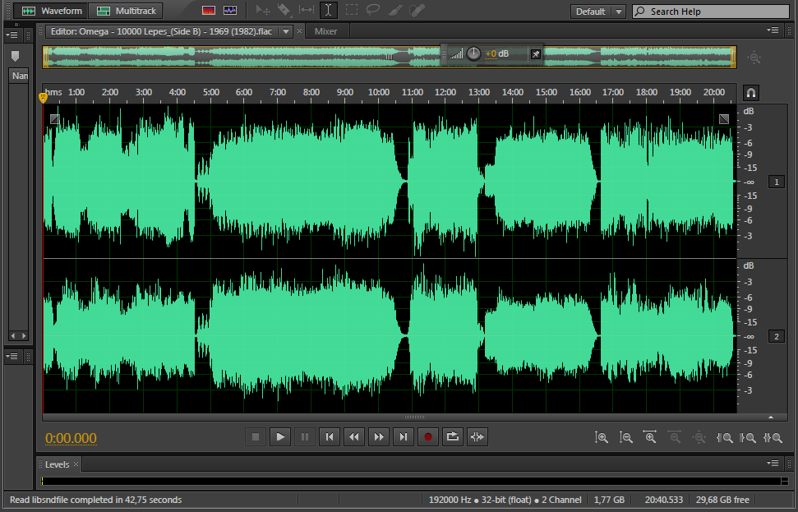This screenshot has width=798, height=512.
Task: Click the playhead marker at start
Action: click(43, 97)
